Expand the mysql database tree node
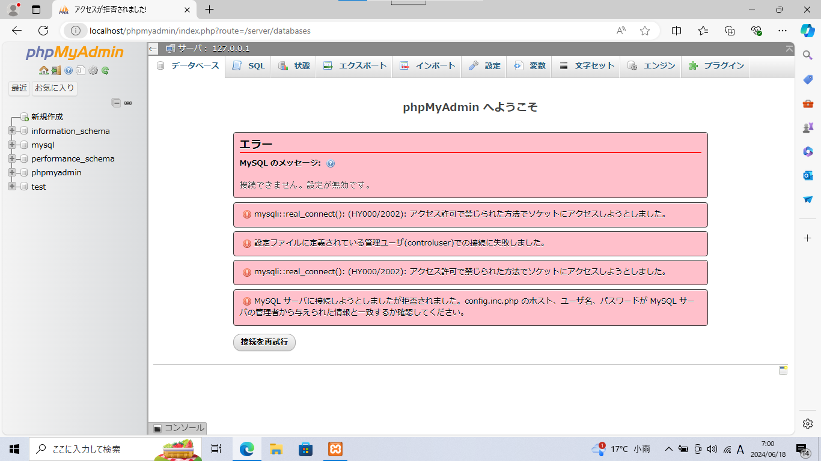This screenshot has width=821, height=461. click(12, 145)
